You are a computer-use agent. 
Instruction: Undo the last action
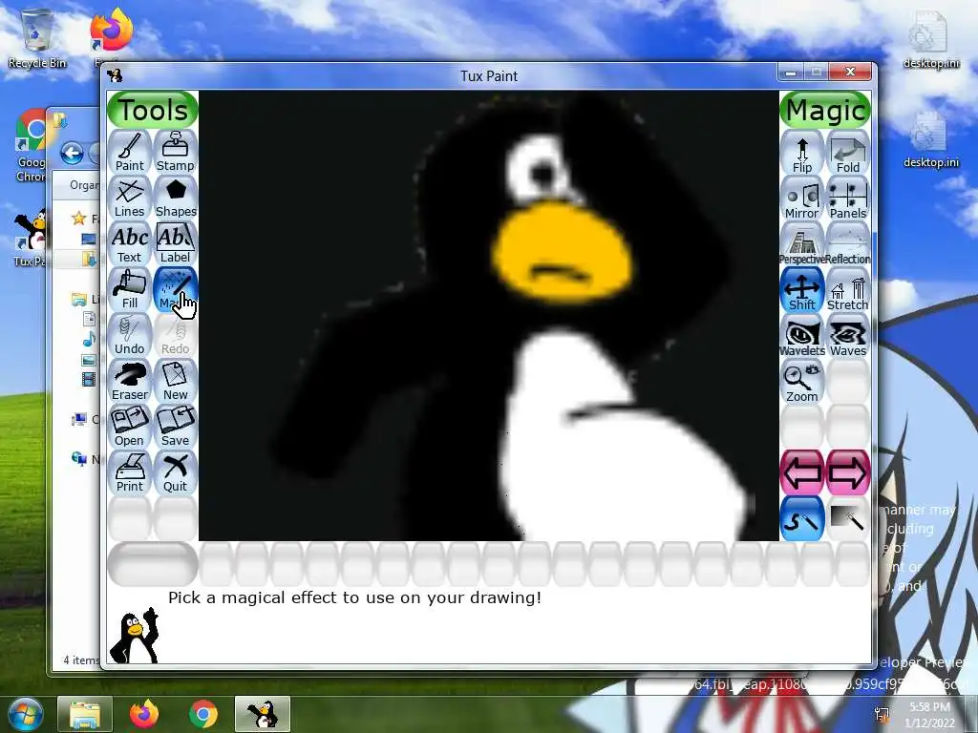tap(130, 335)
